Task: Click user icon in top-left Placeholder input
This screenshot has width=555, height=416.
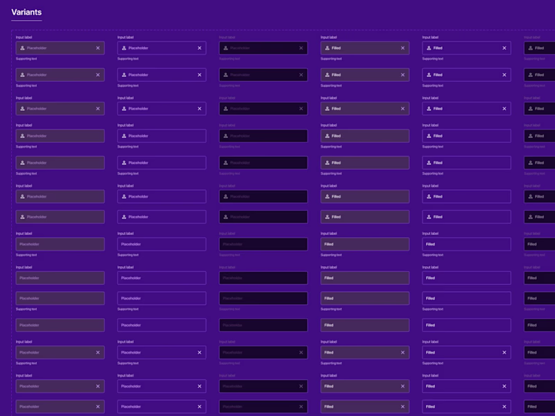Action: [22, 48]
